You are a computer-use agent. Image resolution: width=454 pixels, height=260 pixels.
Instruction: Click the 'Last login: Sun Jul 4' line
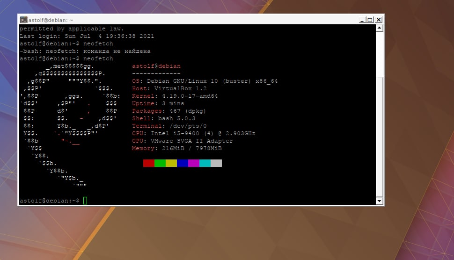pyautogui.click(x=87, y=36)
